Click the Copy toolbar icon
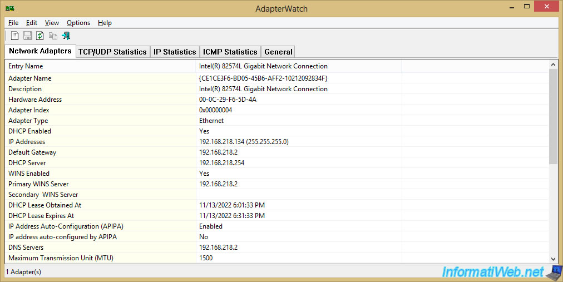 [53, 36]
